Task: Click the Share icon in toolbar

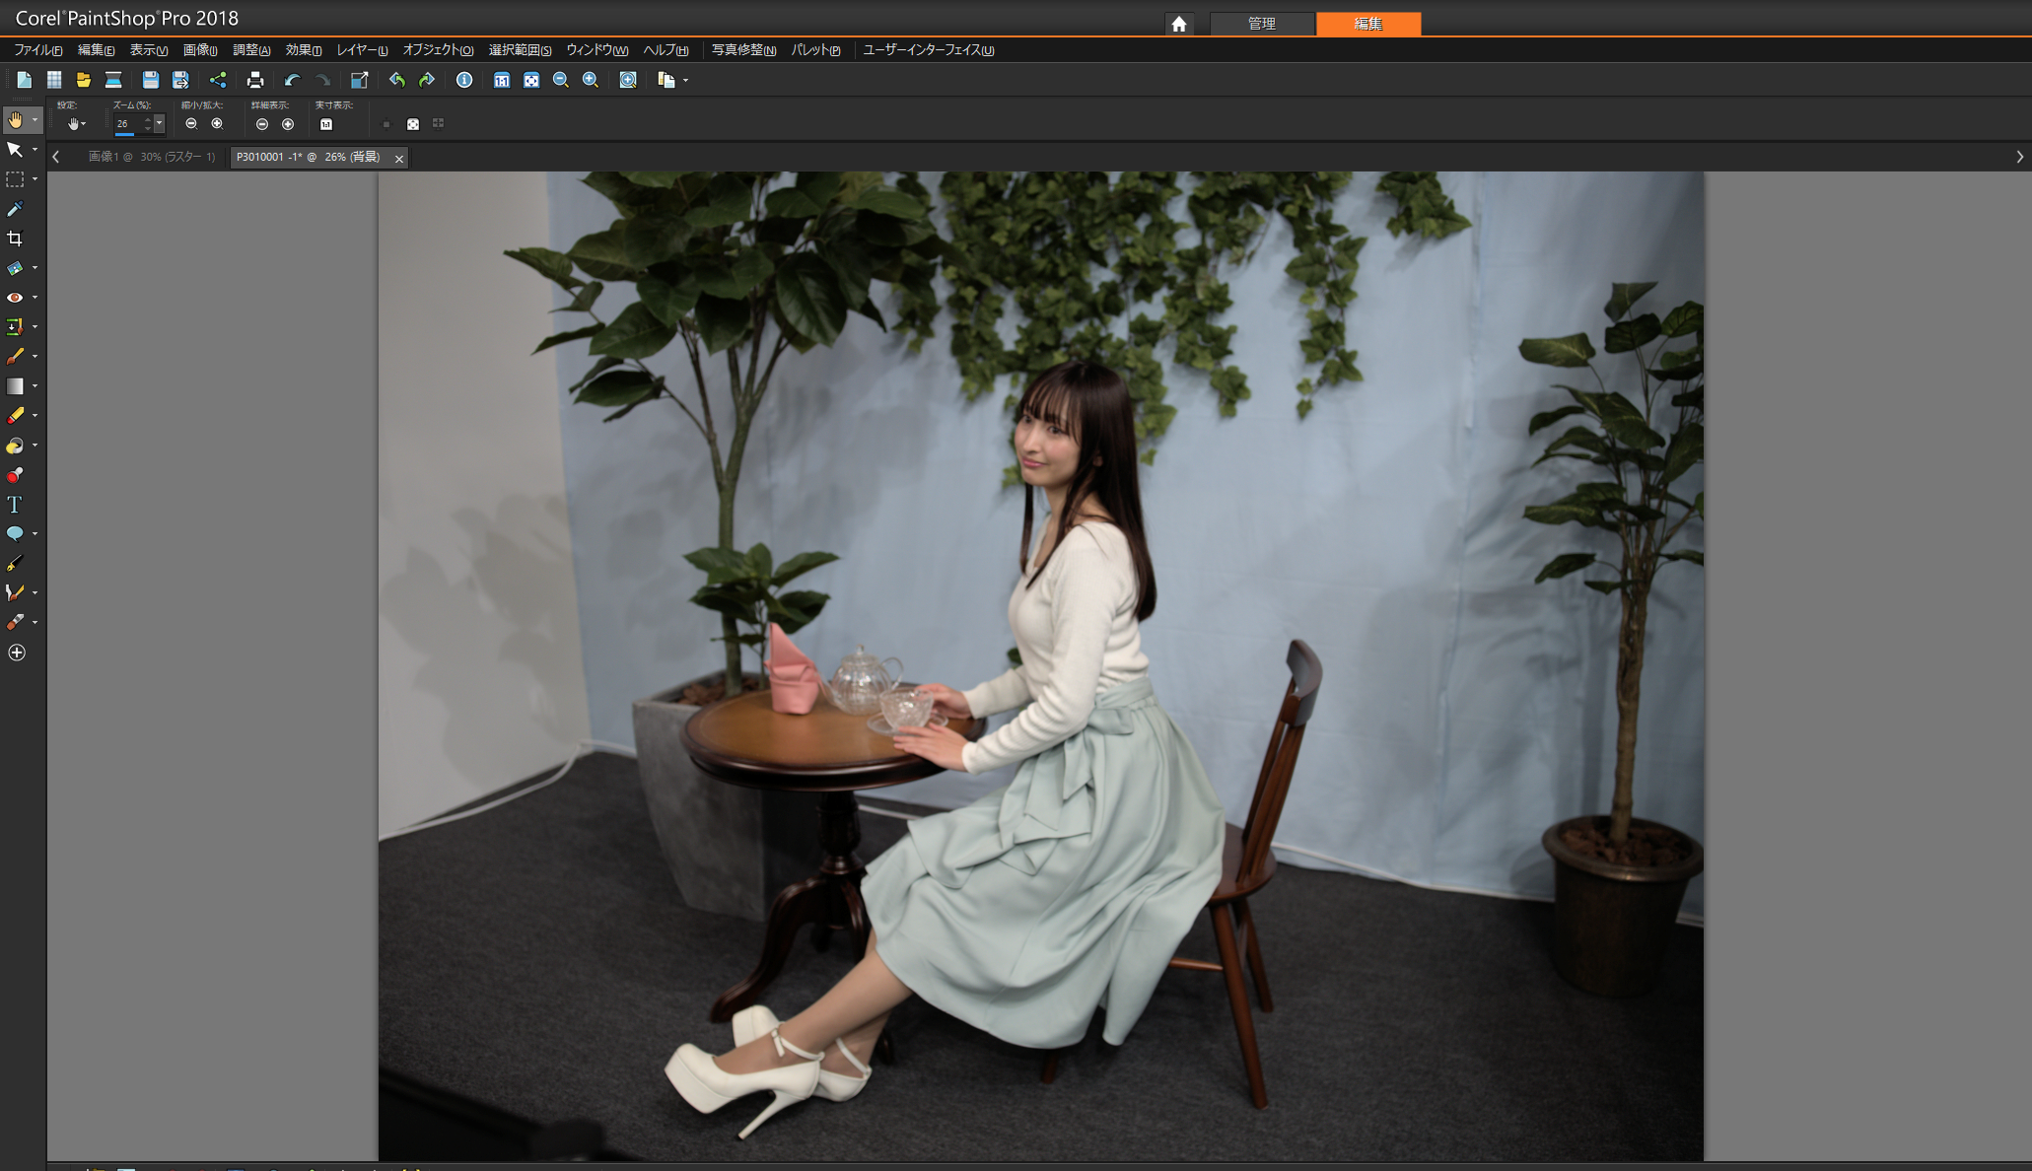Action: (x=218, y=80)
